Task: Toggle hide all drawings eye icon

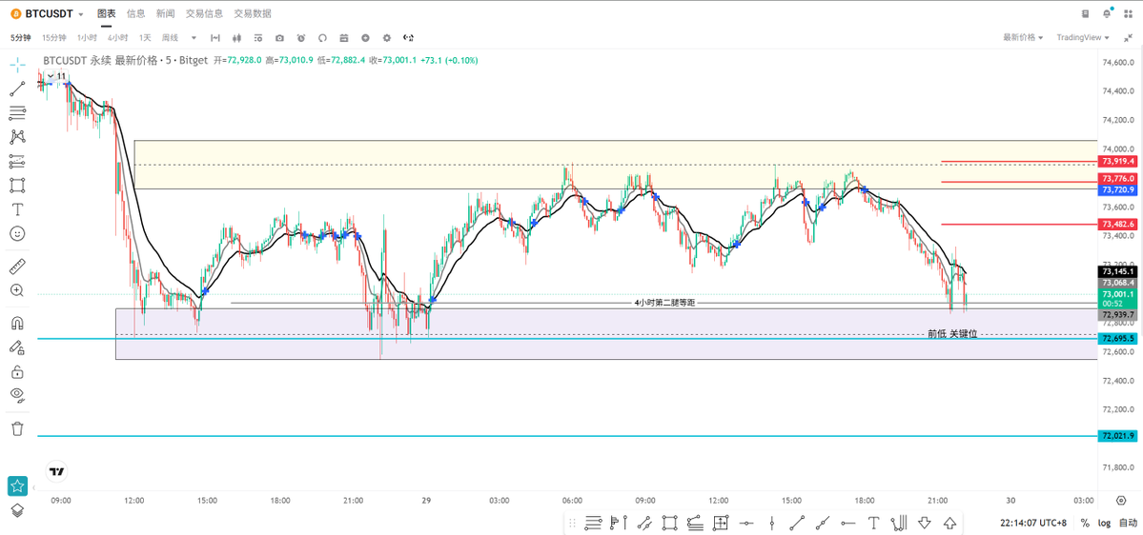Action: pos(17,396)
